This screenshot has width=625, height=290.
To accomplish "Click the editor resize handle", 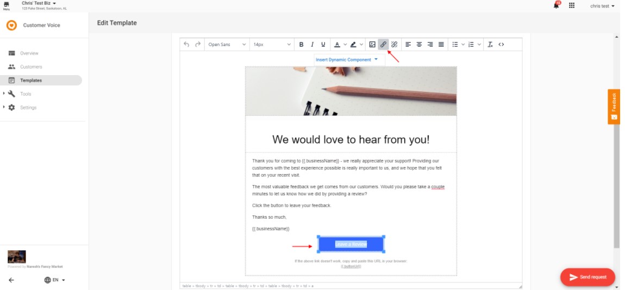I will pyautogui.click(x=520, y=286).
